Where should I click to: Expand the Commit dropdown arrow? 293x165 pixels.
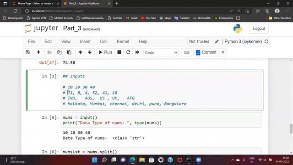[223, 52]
